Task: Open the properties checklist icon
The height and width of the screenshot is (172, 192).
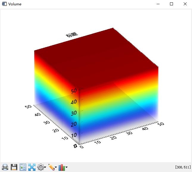Action: pos(23,167)
